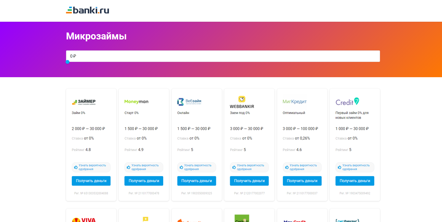Click the 'от 0,26%' rate value
The height and width of the screenshot is (222, 442).
point(302,138)
